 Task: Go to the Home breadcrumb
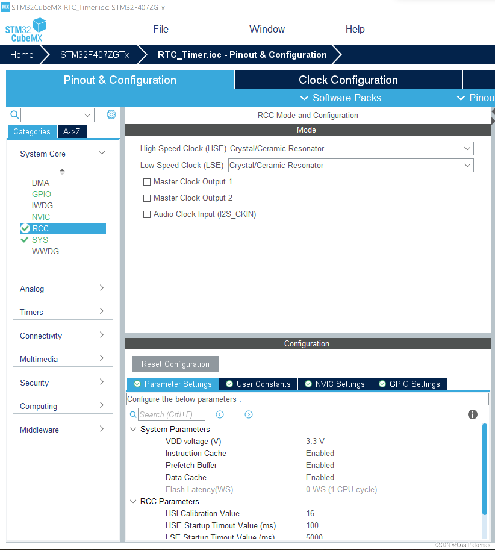[22, 55]
